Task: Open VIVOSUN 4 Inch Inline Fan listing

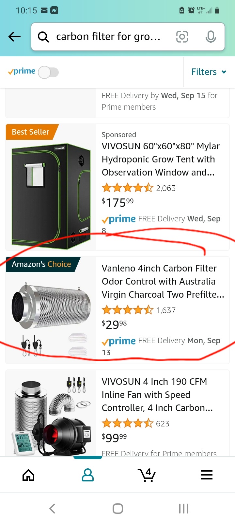Action: (x=157, y=395)
